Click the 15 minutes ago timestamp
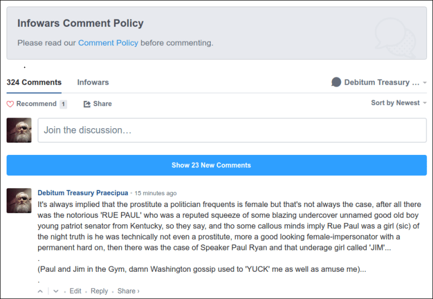 pos(156,193)
